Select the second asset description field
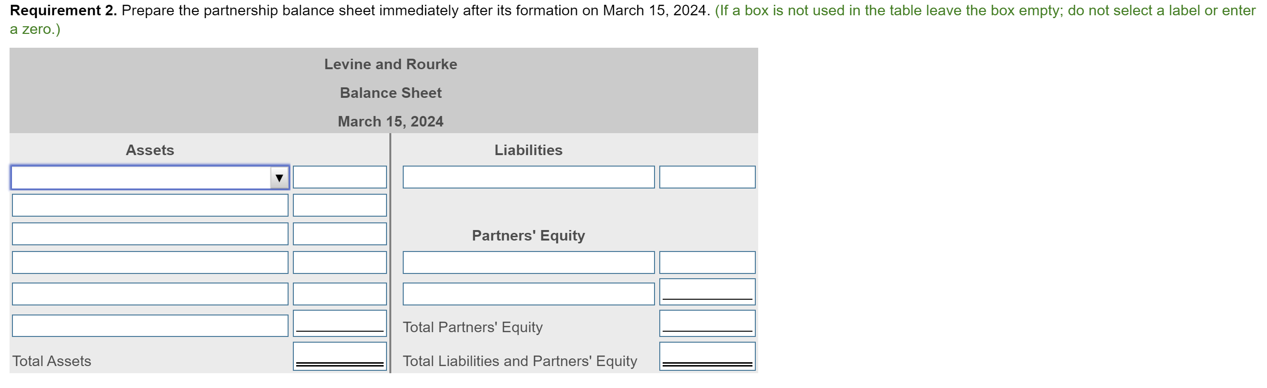Viewport: 1267px width, 388px height. coord(150,205)
